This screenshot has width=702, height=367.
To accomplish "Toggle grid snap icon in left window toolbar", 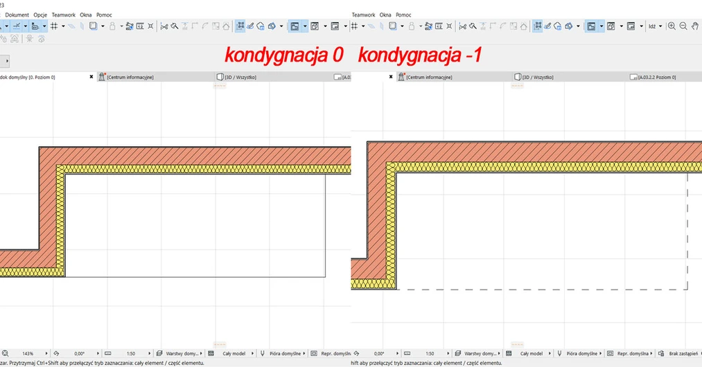I will tap(54, 26).
